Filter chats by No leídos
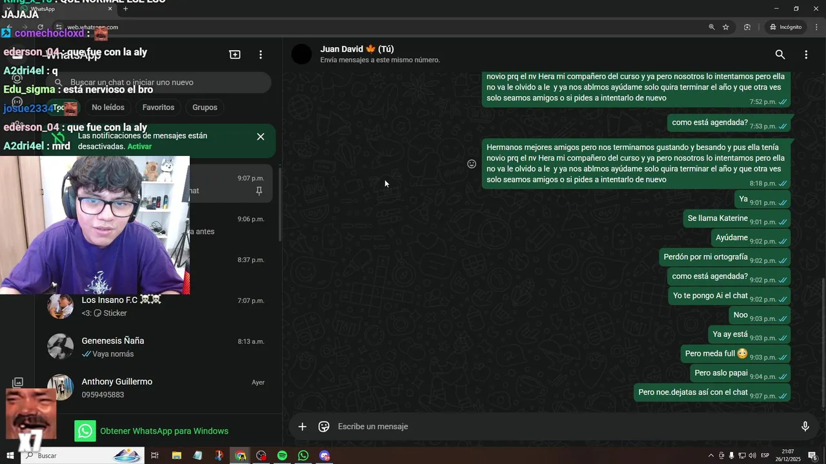This screenshot has width=826, height=464. [108, 108]
